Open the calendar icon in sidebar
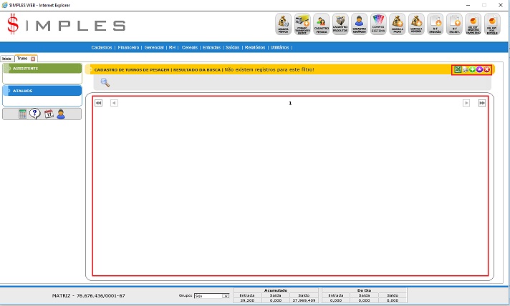The width and height of the screenshot is (510, 306). pyautogui.click(x=49, y=114)
